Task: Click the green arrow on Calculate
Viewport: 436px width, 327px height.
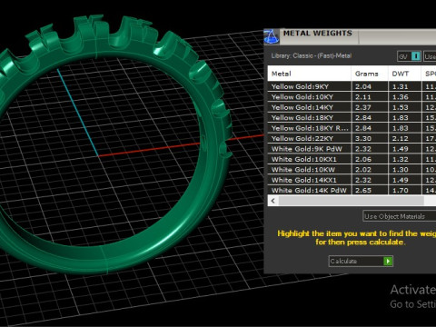Action: click(x=388, y=261)
